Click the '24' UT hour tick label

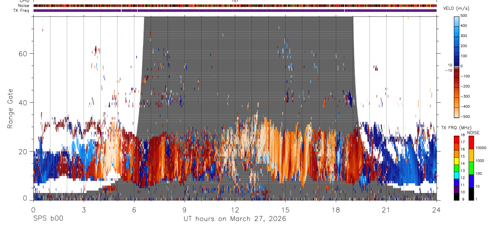point(436,210)
